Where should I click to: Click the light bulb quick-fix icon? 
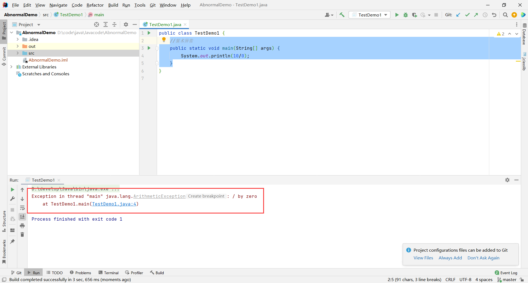tap(164, 40)
